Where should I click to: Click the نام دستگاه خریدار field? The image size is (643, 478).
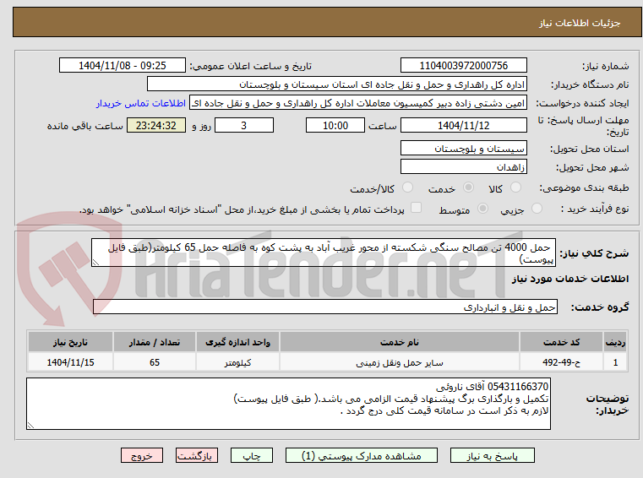tap(336, 84)
